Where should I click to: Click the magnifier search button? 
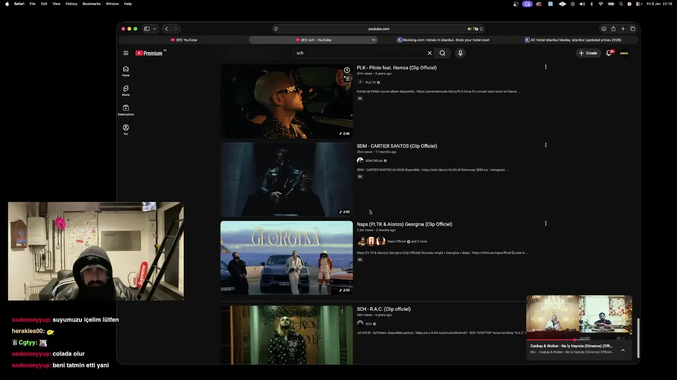point(443,53)
